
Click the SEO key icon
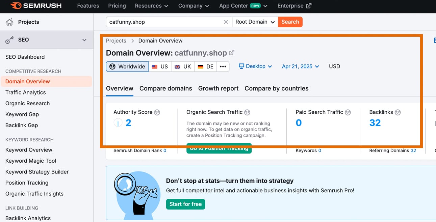[9, 40]
